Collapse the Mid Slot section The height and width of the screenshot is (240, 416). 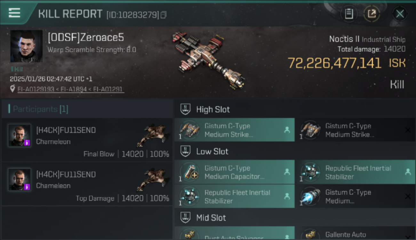click(x=294, y=218)
